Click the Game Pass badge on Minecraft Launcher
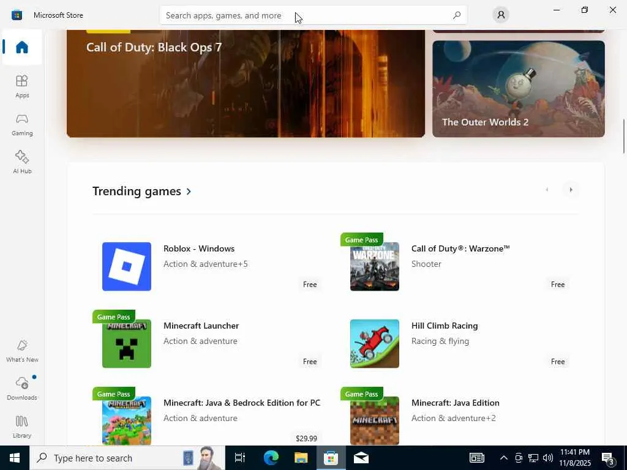 (x=113, y=317)
